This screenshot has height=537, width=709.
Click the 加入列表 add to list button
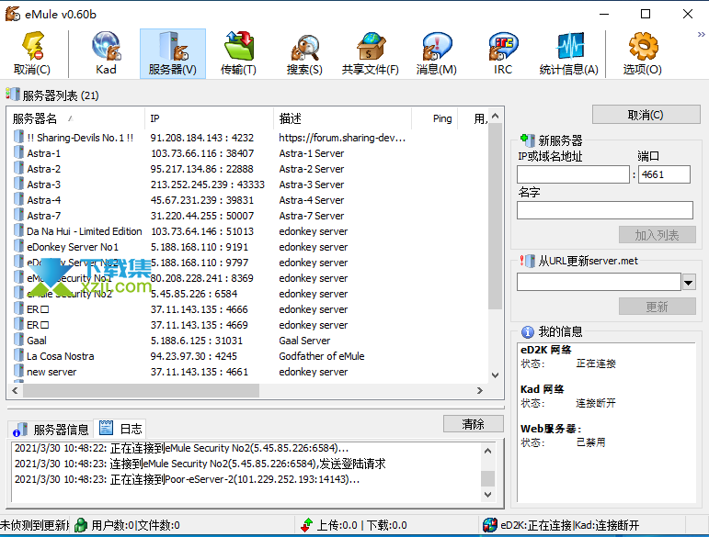coord(657,235)
